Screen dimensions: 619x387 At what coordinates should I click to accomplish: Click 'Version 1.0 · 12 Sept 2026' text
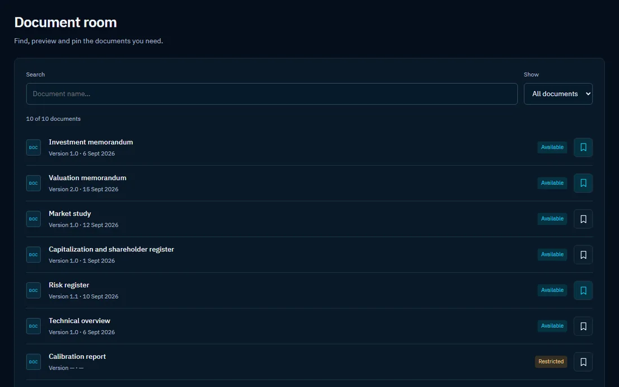[83, 225]
